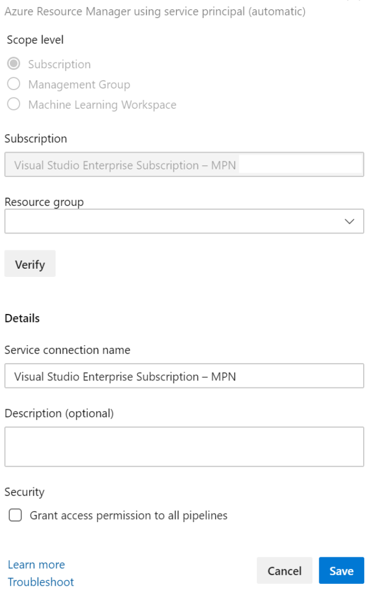Click the 'Description (optional)' label
The image size is (373, 592).
(x=59, y=413)
